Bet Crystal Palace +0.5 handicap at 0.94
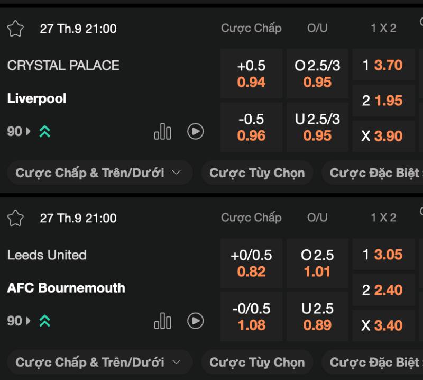 (x=251, y=74)
